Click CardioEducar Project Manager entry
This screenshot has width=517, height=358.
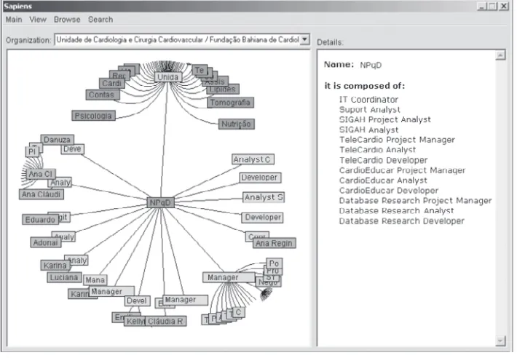(x=402, y=170)
